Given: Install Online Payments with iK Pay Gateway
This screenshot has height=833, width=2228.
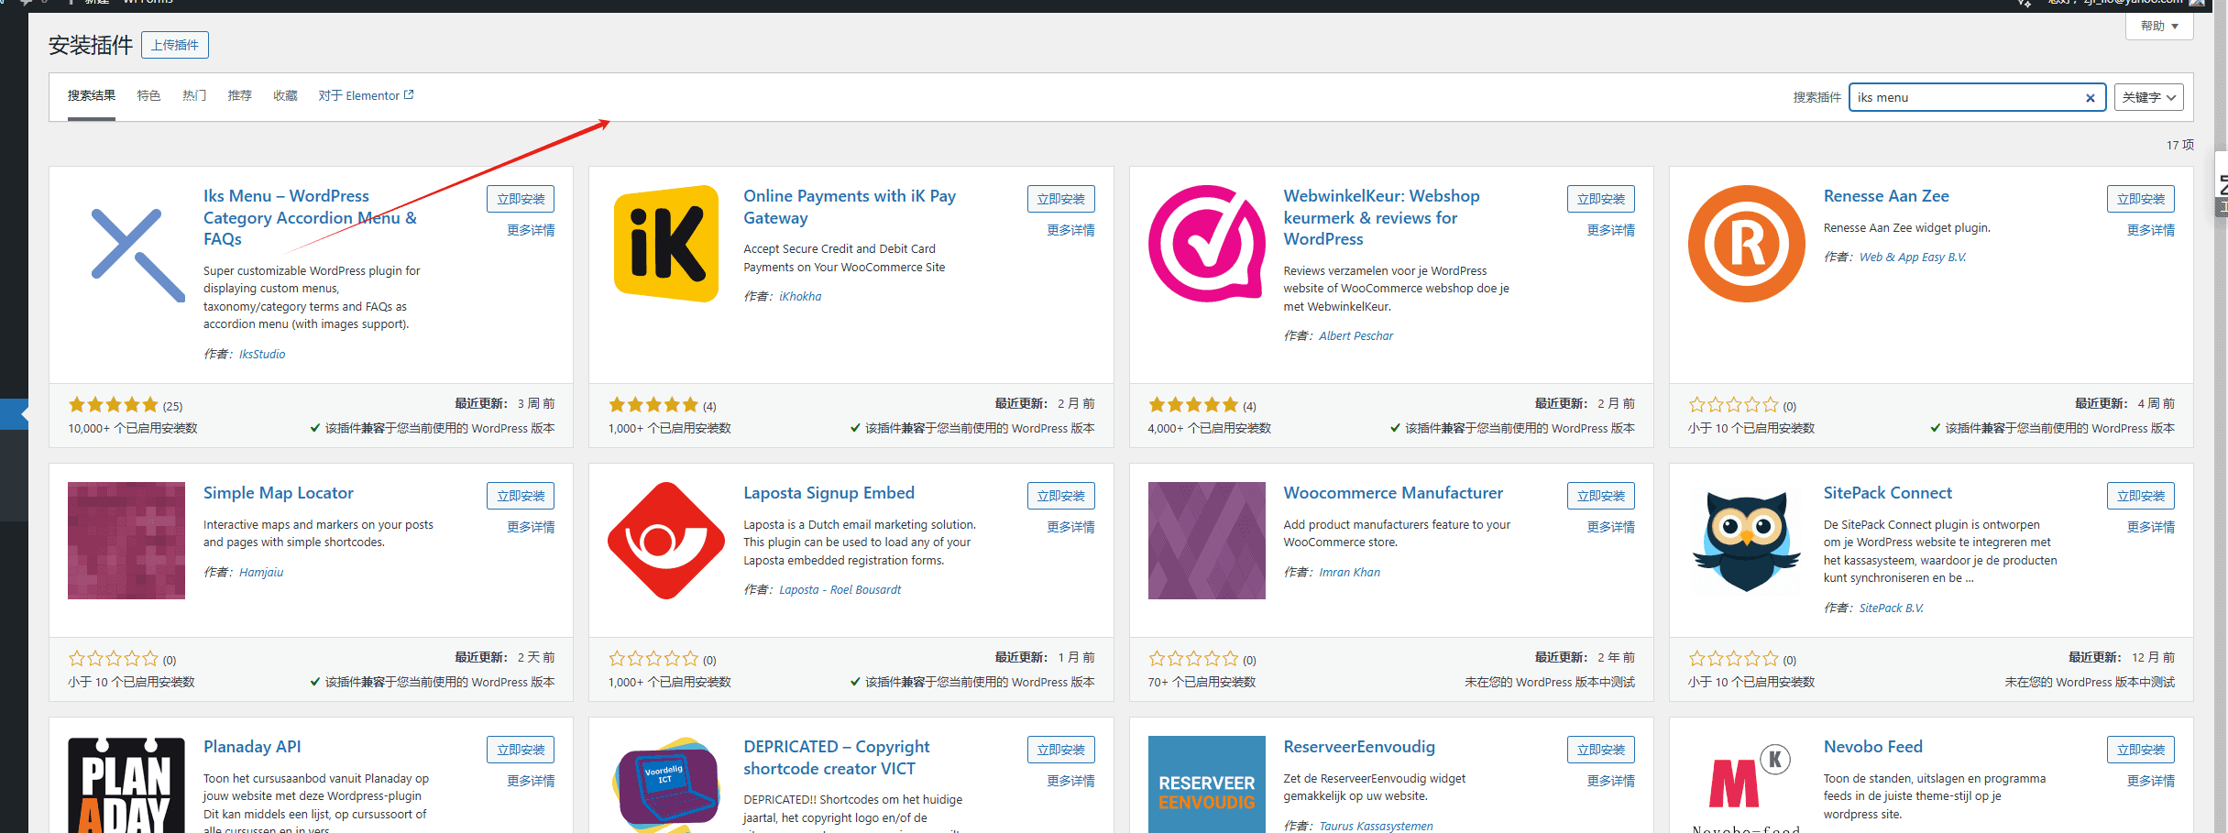Looking at the screenshot, I should pyautogui.click(x=1060, y=199).
